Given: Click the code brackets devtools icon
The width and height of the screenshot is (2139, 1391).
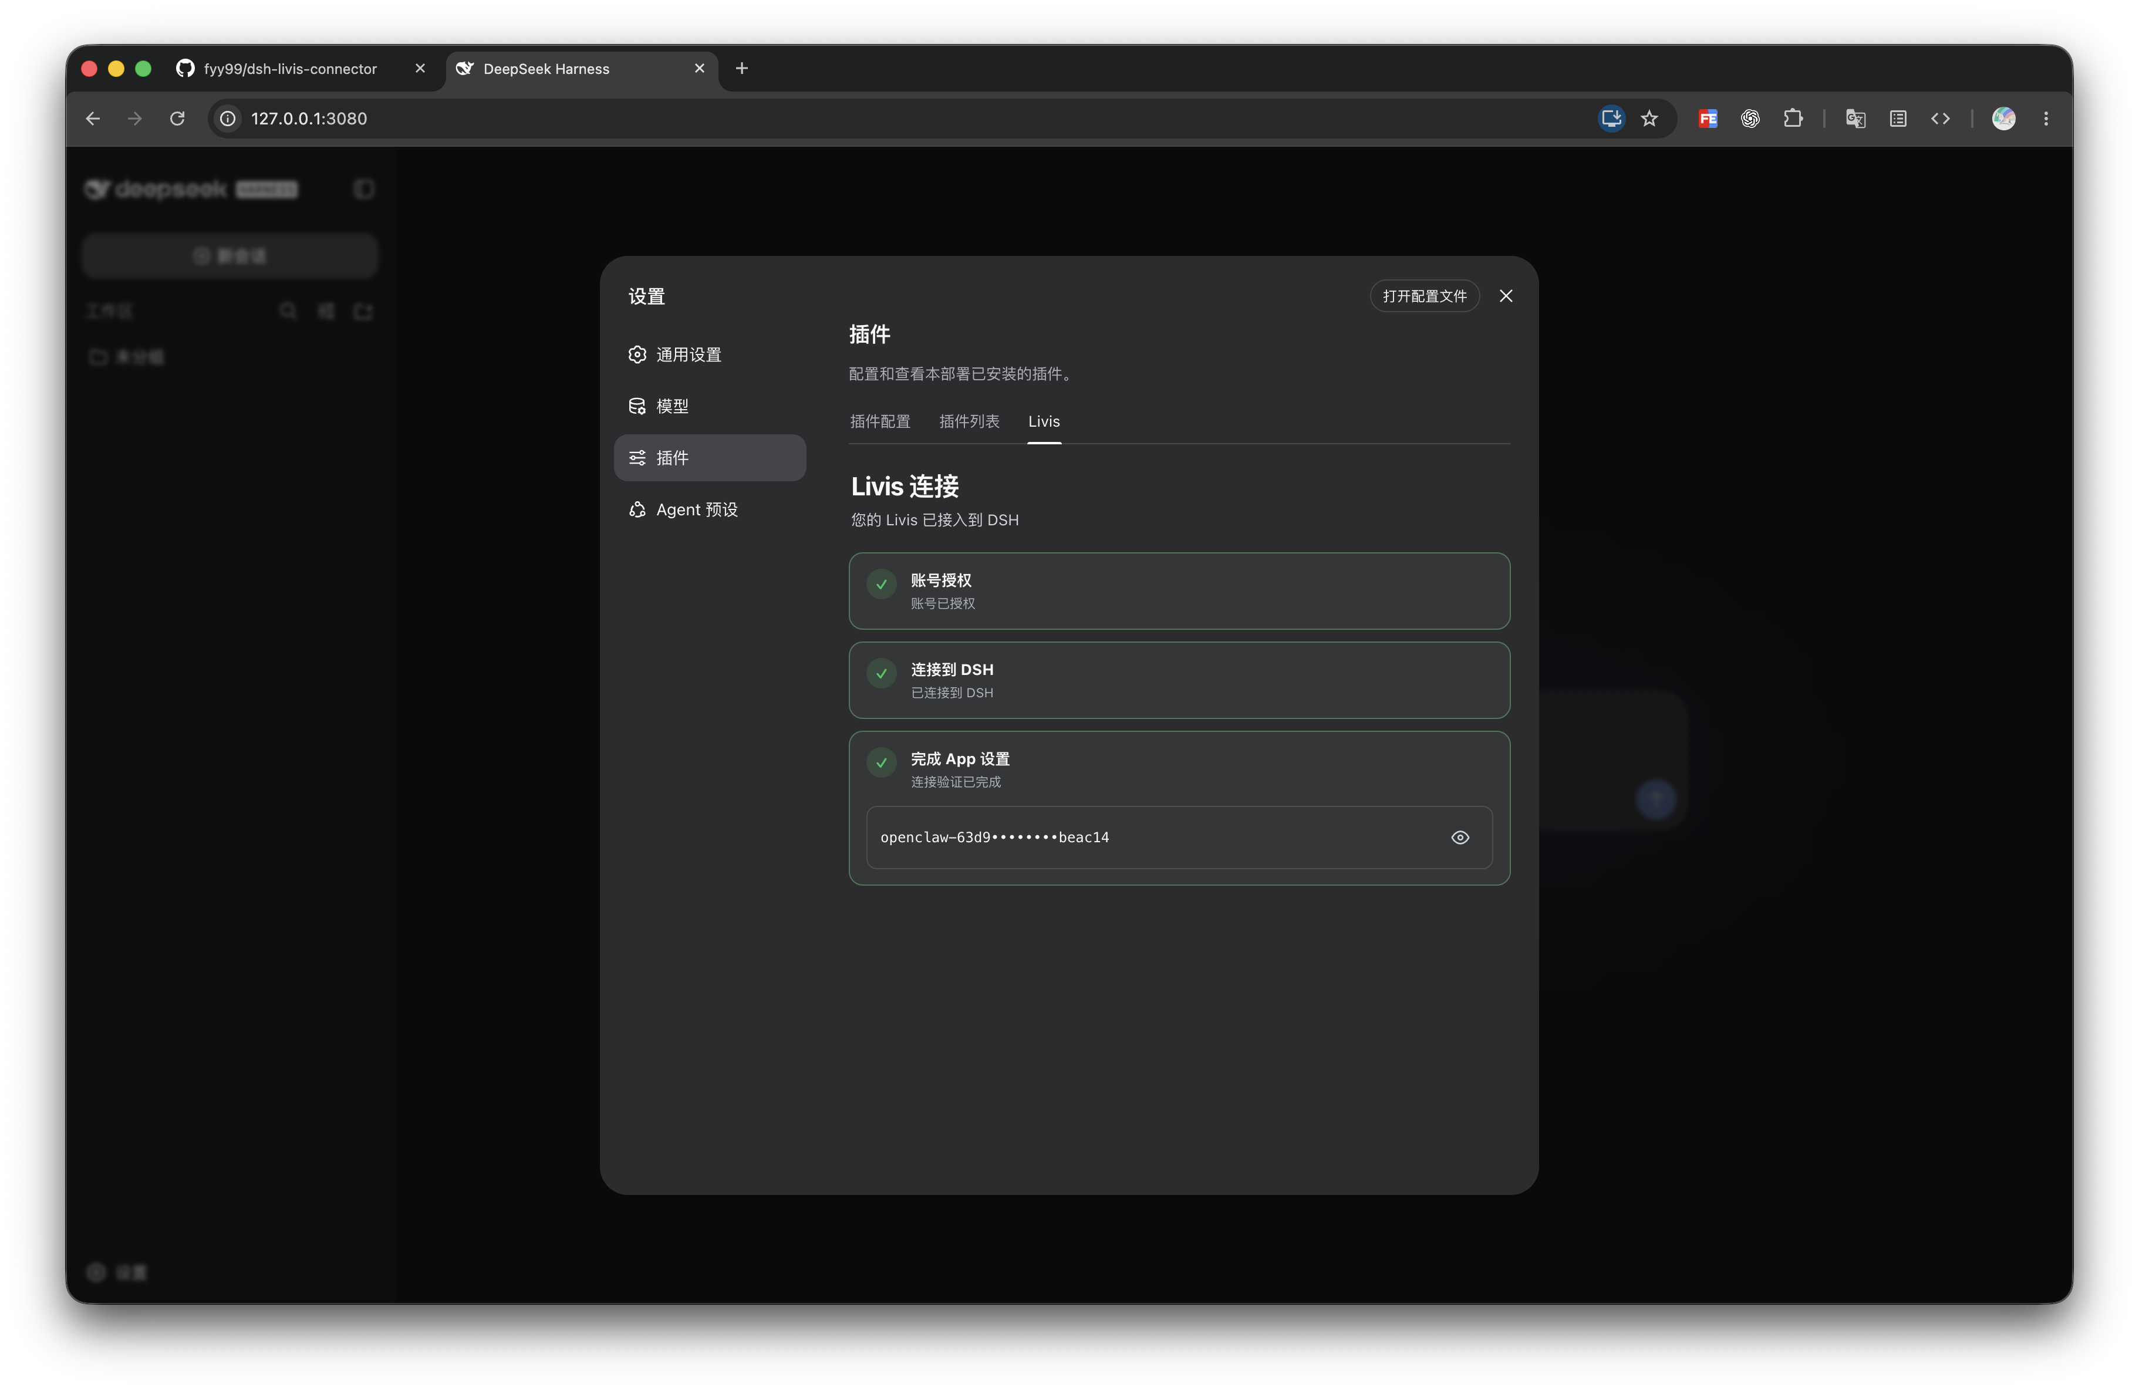Looking at the screenshot, I should point(1939,119).
